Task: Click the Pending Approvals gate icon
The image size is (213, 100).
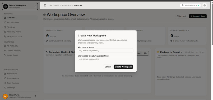Action: [x=171, y=41]
